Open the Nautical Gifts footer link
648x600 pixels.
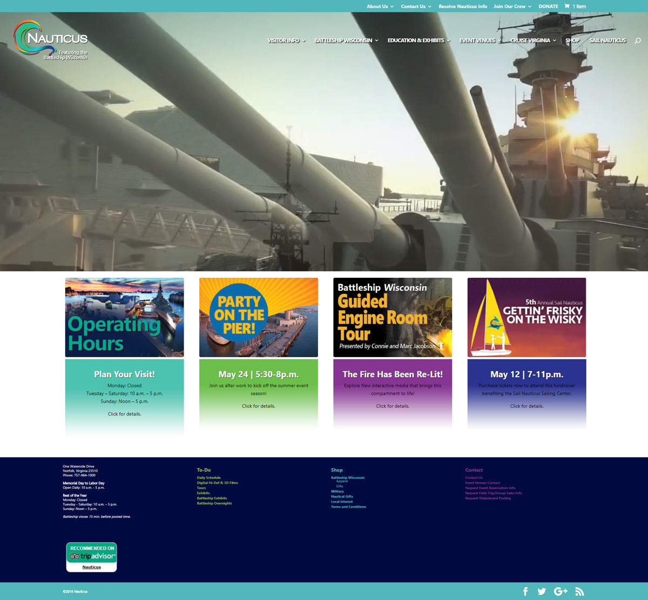coord(342,496)
